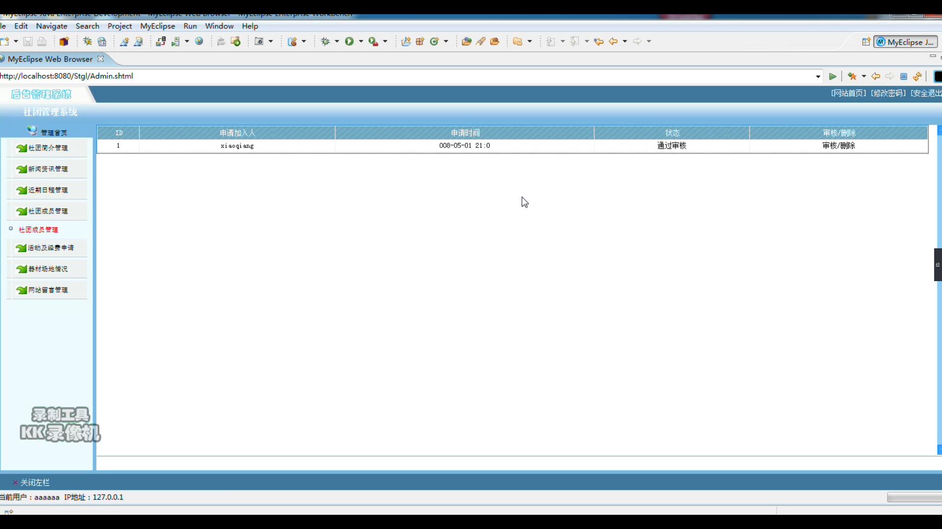This screenshot has height=529, width=942.
Task: Minimize the browser view panel
Action: [x=933, y=56]
